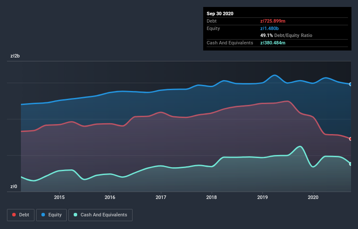Viewport: 358px width, 229px height.
Task: Click the 2017 x-axis label
Action: [161, 197]
